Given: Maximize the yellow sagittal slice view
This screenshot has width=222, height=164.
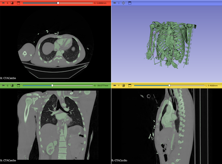Looking at the screenshot, I should [130, 86].
